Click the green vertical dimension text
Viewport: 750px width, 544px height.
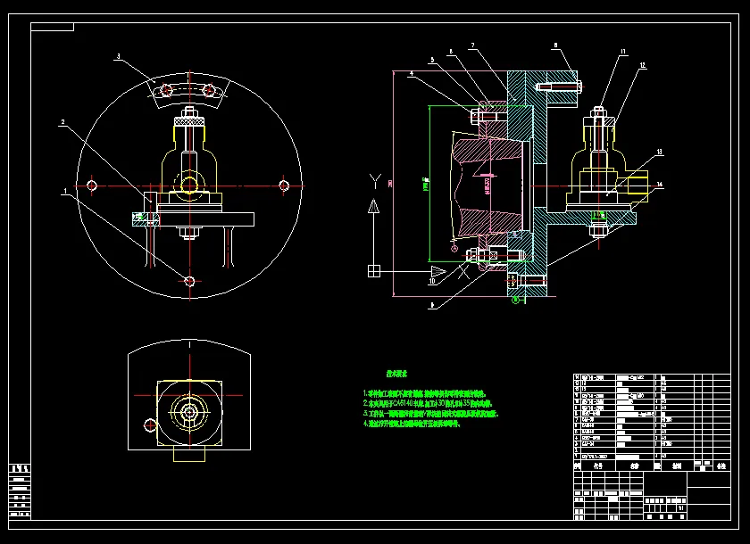(426, 184)
